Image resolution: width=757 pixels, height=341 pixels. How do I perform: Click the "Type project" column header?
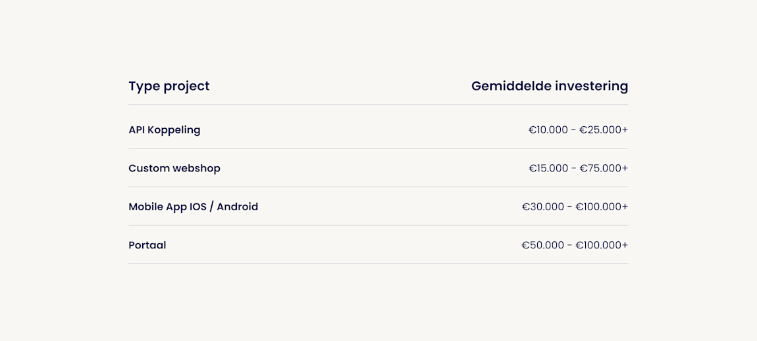pyautogui.click(x=169, y=87)
